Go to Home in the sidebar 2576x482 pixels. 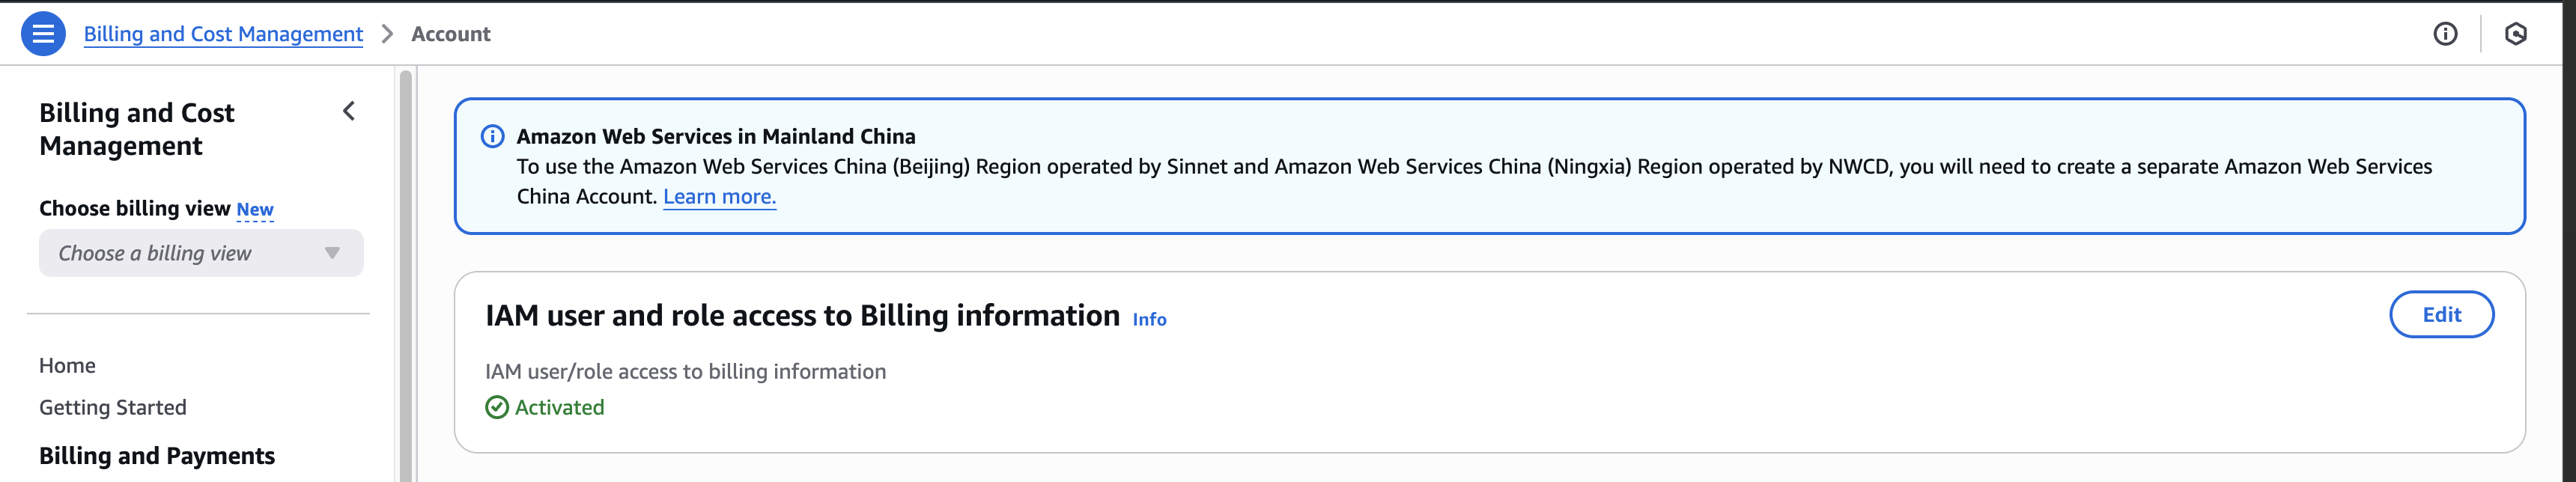(x=67, y=365)
